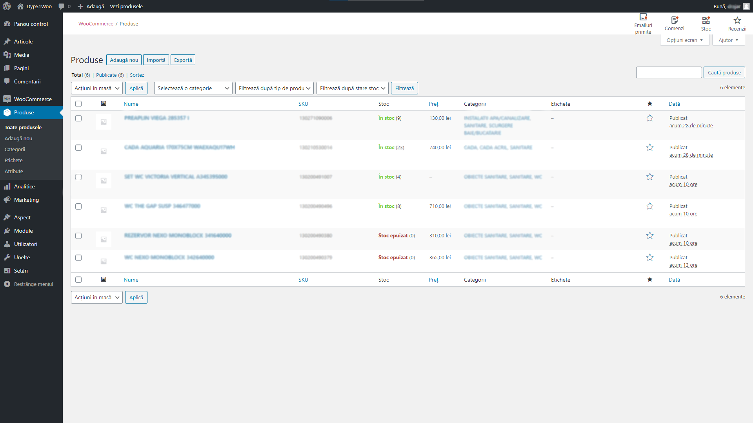The width and height of the screenshot is (753, 423).
Task: Filter by Publicate (6) link
Action: (x=110, y=75)
